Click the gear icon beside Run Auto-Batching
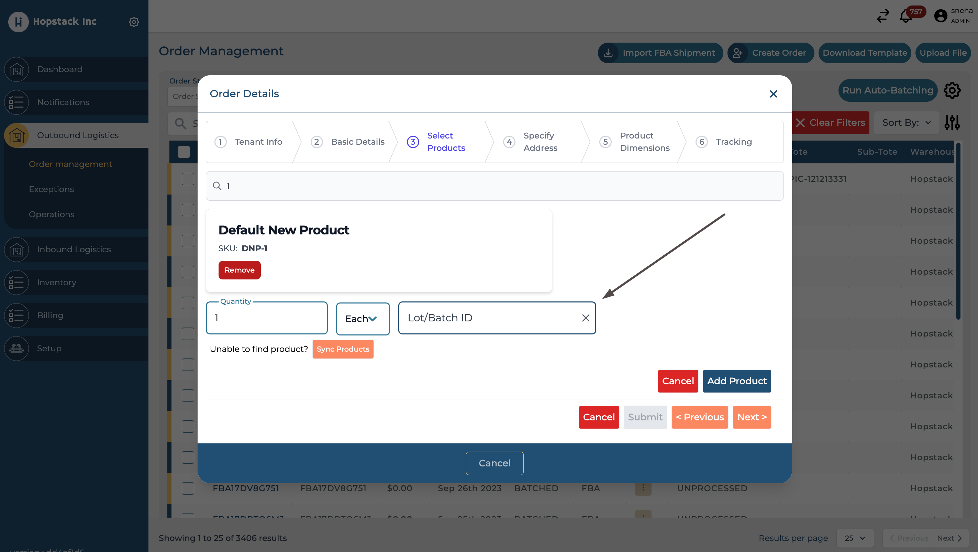Screen dimensions: 978x552 pyautogui.click(x=952, y=90)
